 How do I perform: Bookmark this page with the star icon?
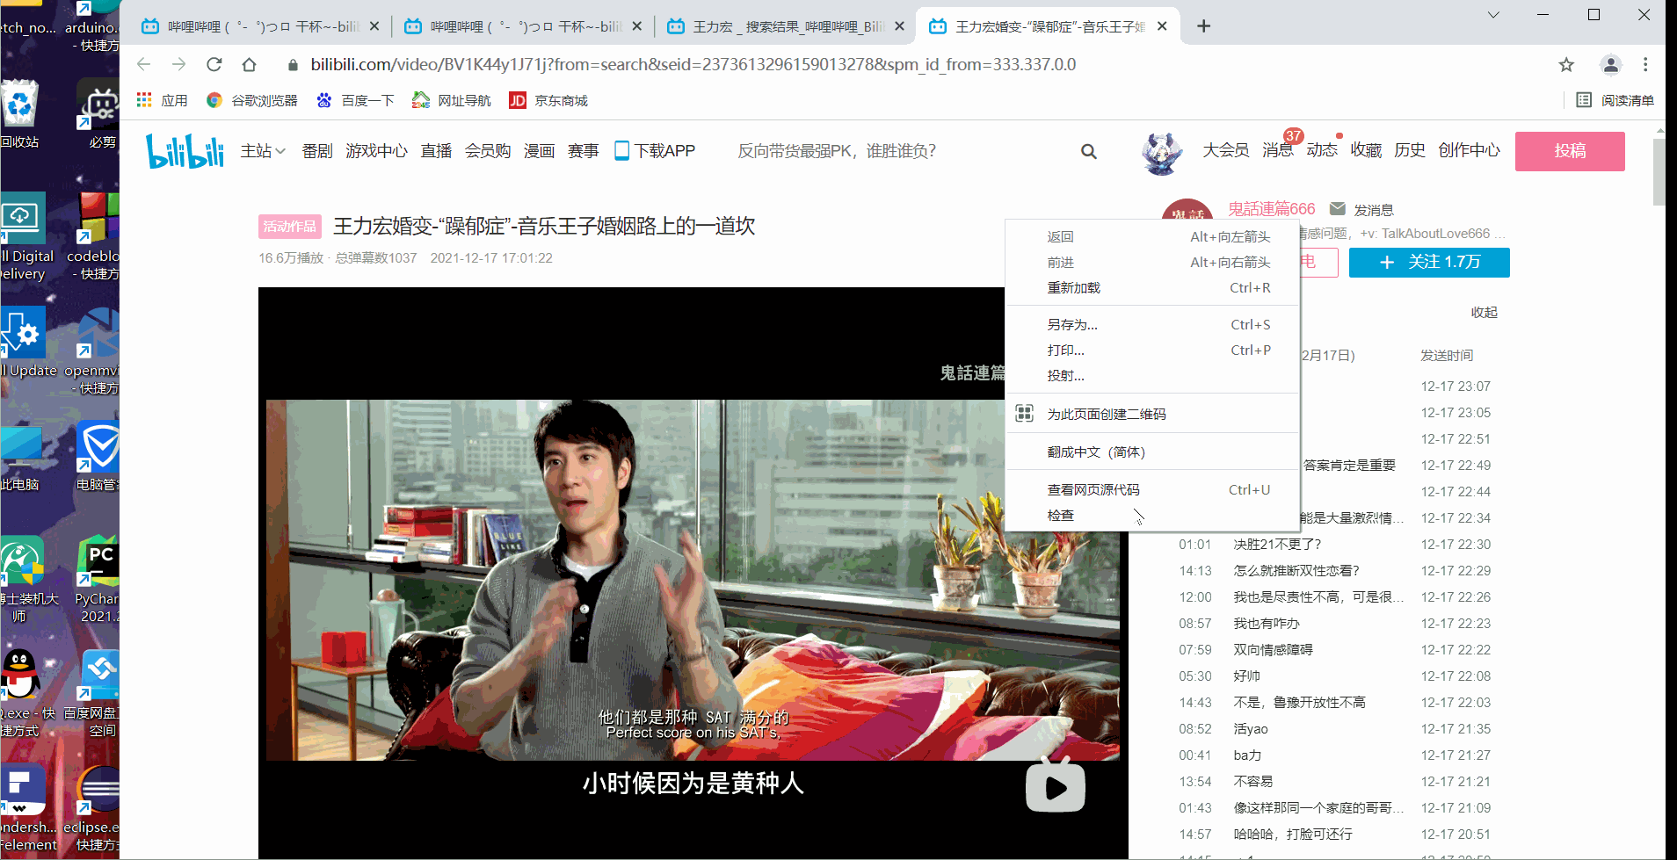[1566, 64]
